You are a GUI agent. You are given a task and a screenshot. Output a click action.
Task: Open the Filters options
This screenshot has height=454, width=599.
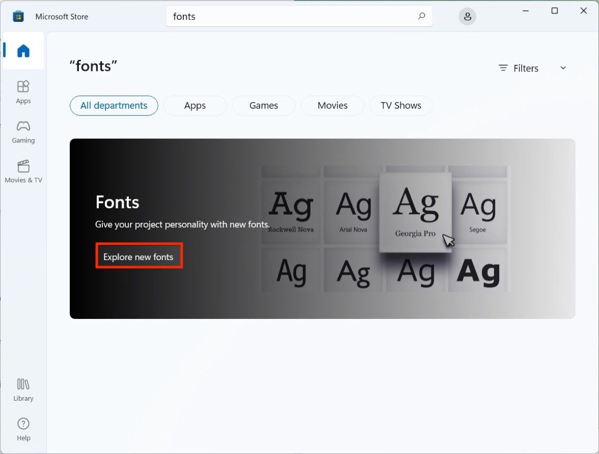(519, 68)
